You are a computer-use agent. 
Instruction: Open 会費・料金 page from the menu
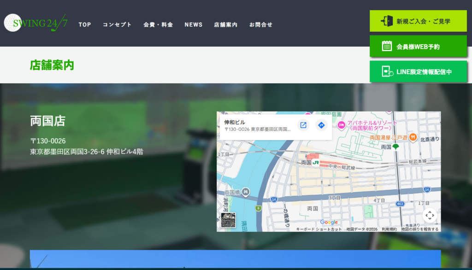(x=158, y=24)
